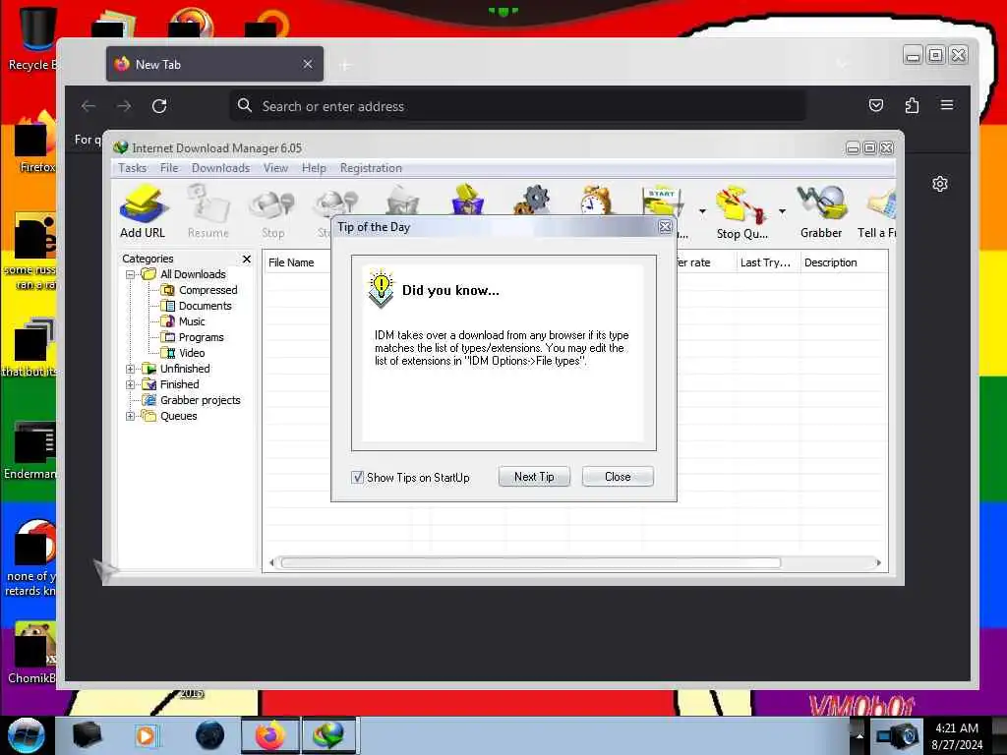The height and width of the screenshot is (755, 1007).
Task: Click the Stop toolbar icon in IDM
Action: (x=273, y=212)
